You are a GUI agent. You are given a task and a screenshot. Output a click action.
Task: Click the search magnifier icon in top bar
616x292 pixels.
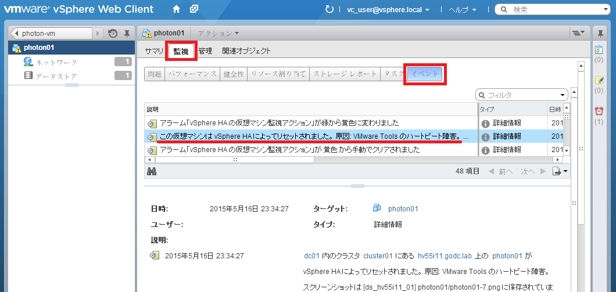pos(504,9)
